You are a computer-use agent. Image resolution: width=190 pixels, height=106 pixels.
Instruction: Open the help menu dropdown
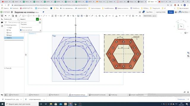[176, 12]
